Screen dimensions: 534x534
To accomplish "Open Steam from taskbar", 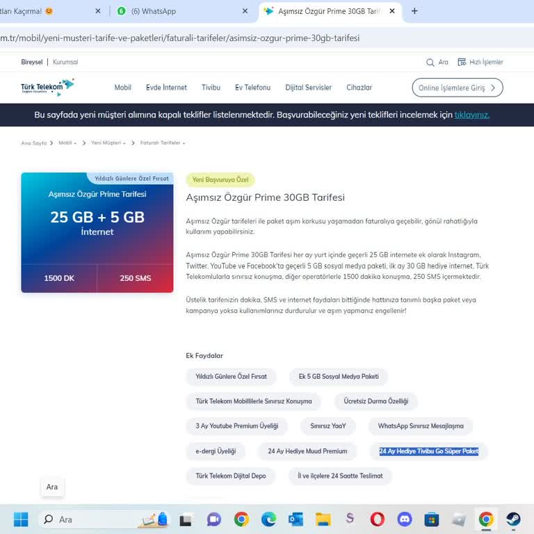I will pyautogui.click(x=513, y=519).
